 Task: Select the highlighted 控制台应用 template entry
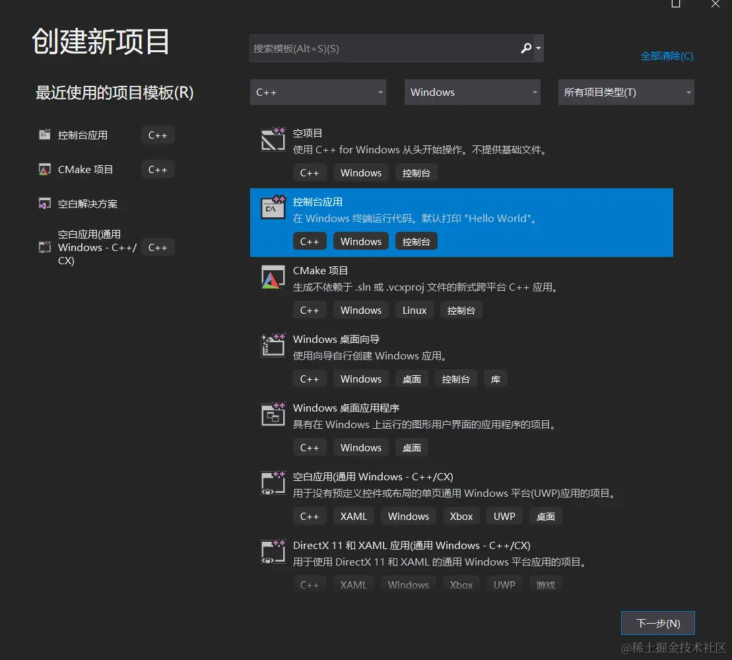(x=461, y=223)
